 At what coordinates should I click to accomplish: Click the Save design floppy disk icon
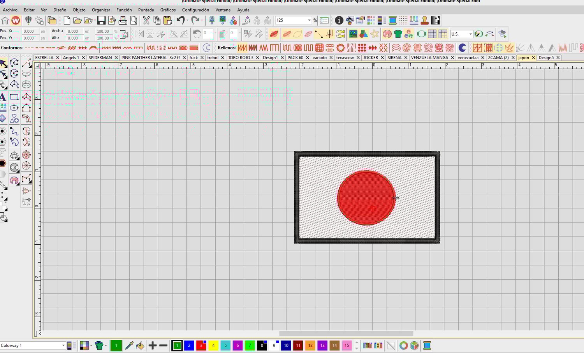[x=101, y=20]
